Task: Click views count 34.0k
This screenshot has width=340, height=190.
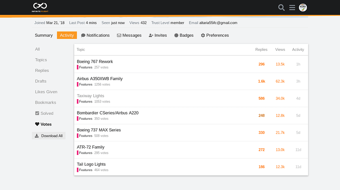Action: [x=280, y=98]
